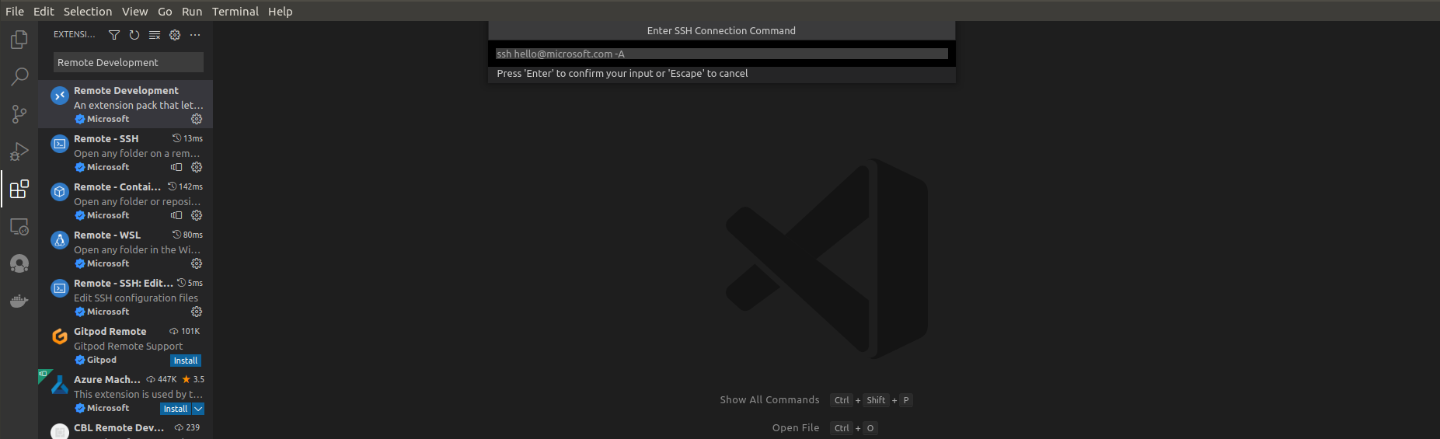1440x439 pixels.
Task: Open Extensions views and more actions menu
Action: (x=195, y=35)
